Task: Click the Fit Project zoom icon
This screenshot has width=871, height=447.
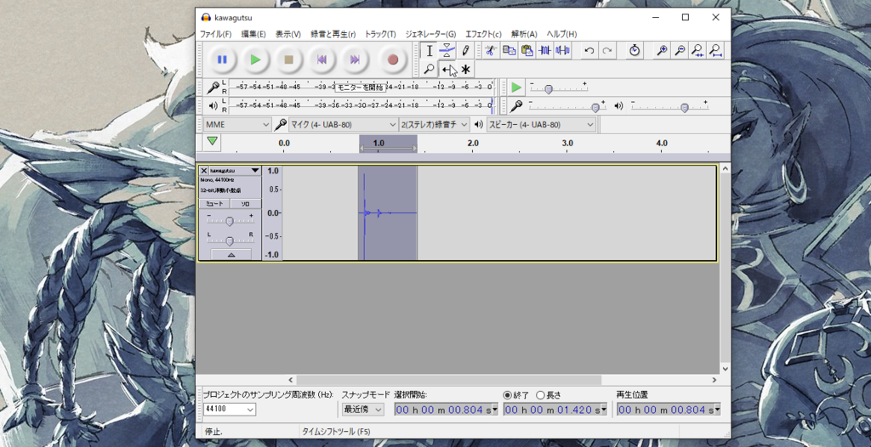Action: tap(715, 50)
